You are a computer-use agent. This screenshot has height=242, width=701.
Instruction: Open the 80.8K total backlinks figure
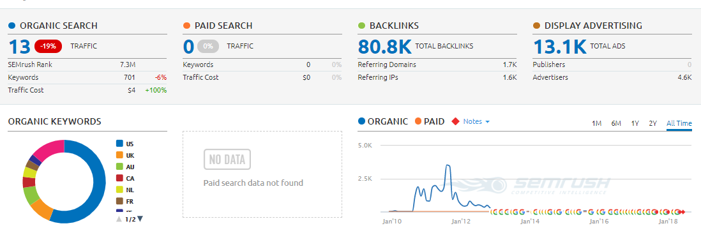pyautogui.click(x=385, y=46)
